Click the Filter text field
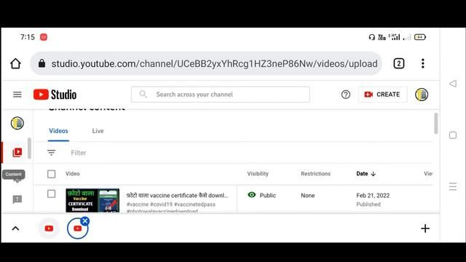The height and width of the screenshot is (262, 466). (x=79, y=153)
